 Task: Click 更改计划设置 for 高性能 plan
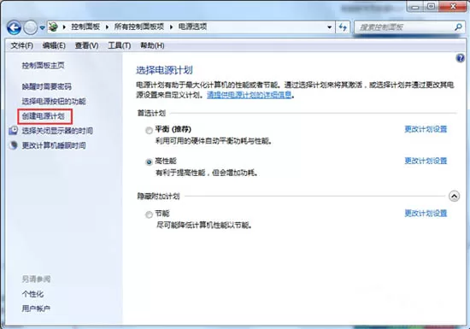(426, 161)
